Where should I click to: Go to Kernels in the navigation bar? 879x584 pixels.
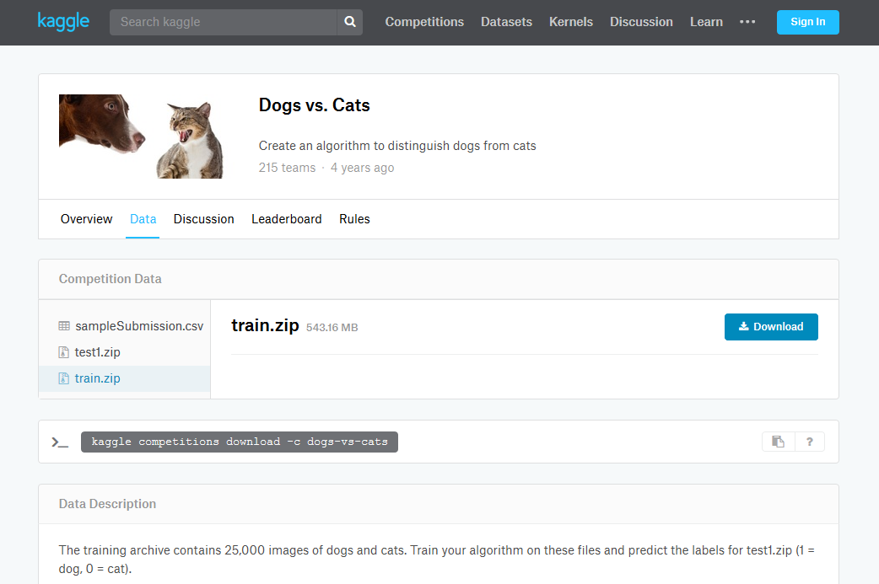[x=571, y=22]
